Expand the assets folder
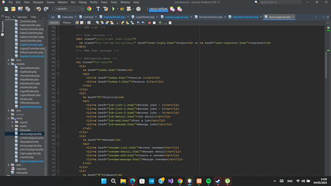The height and width of the screenshot is (186, 331). pos(13,126)
